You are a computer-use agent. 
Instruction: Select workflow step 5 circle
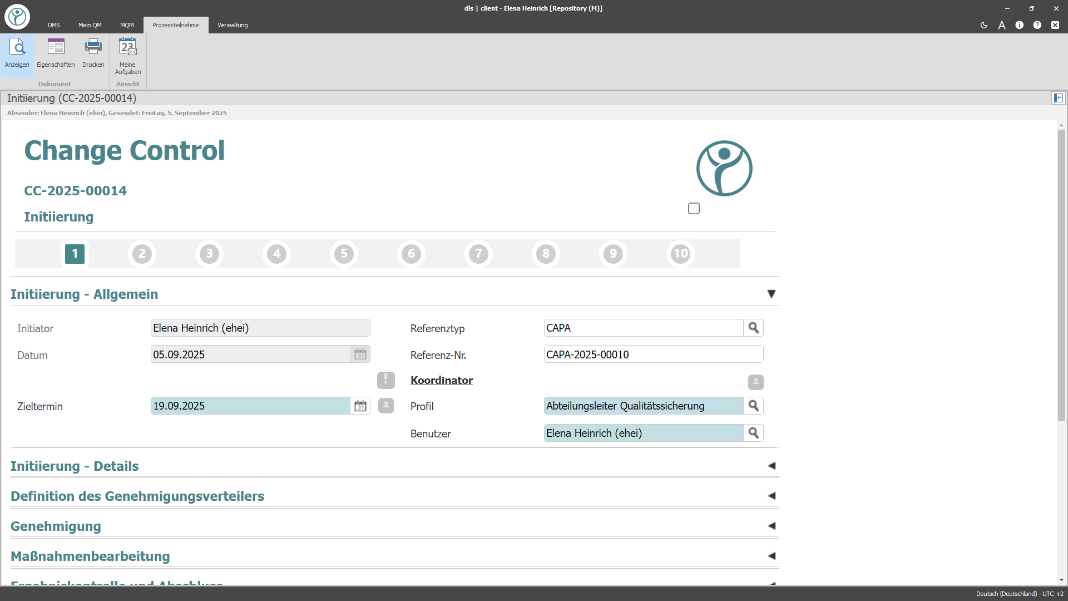pyautogui.click(x=344, y=254)
